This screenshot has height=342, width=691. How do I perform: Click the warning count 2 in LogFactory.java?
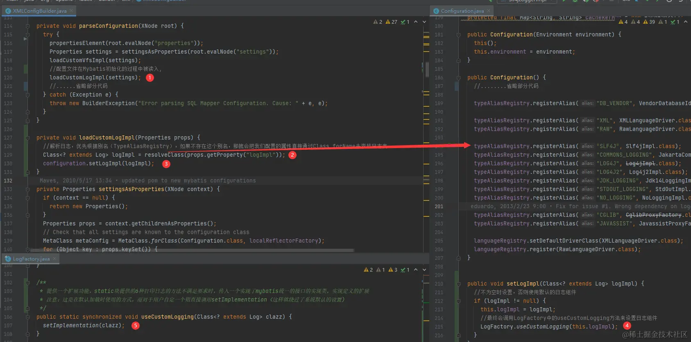368,270
